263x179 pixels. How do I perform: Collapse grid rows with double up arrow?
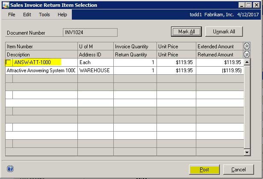(247, 46)
